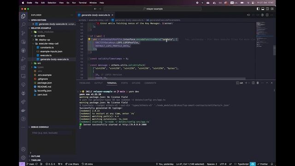
Task: Toggle primary sidebar visibility
Action: [x=258, y=9]
